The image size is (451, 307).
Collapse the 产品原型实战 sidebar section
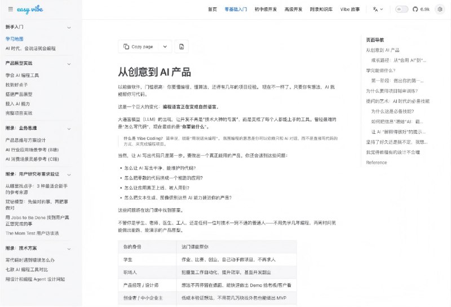click(69, 64)
